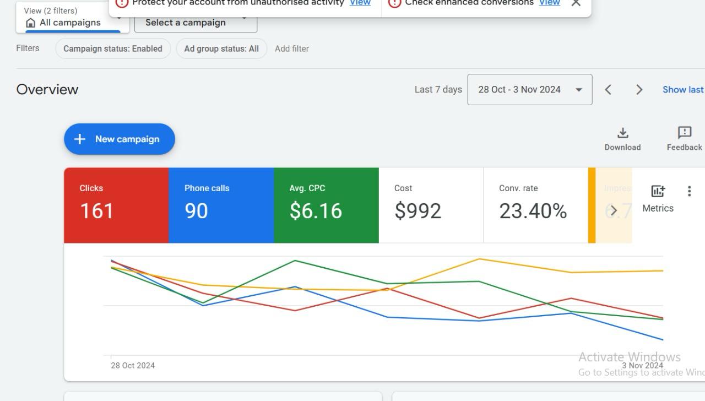Viewport: 705px width, 401px height.
Task: Click the Ad group status: All filter chip
Action: pyautogui.click(x=221, y=48)
